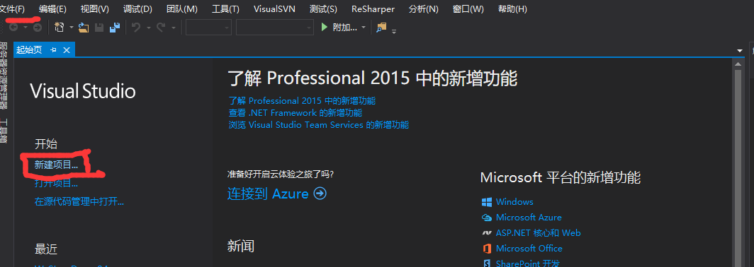Pin the 起始页 tab with pin icon
The width and height of the screenshot is (754, 267).
pos(53,50)
